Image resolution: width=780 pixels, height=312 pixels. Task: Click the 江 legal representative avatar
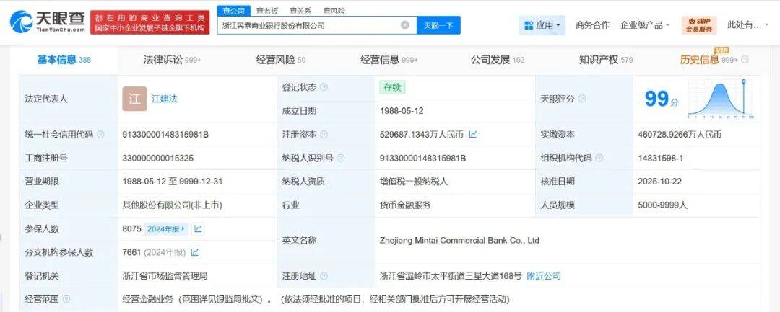tap(134, 99)
